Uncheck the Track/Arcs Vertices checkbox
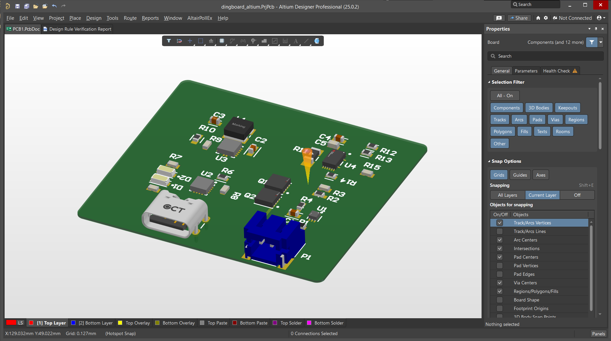The height and width of the screenshot is (341, 611). [x=500, y=223]
